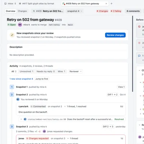
Task: Click the Snapshot 2 title
Action: coord(22,95)
